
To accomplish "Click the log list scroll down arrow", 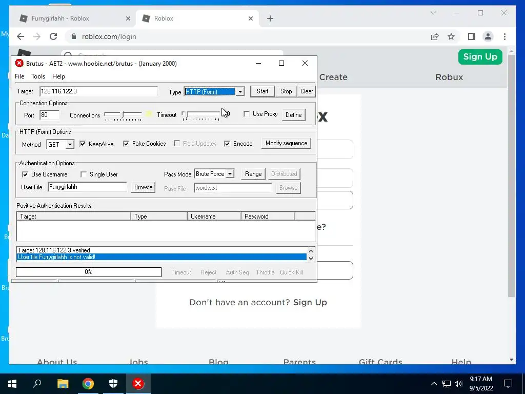I will pos(311,258).
